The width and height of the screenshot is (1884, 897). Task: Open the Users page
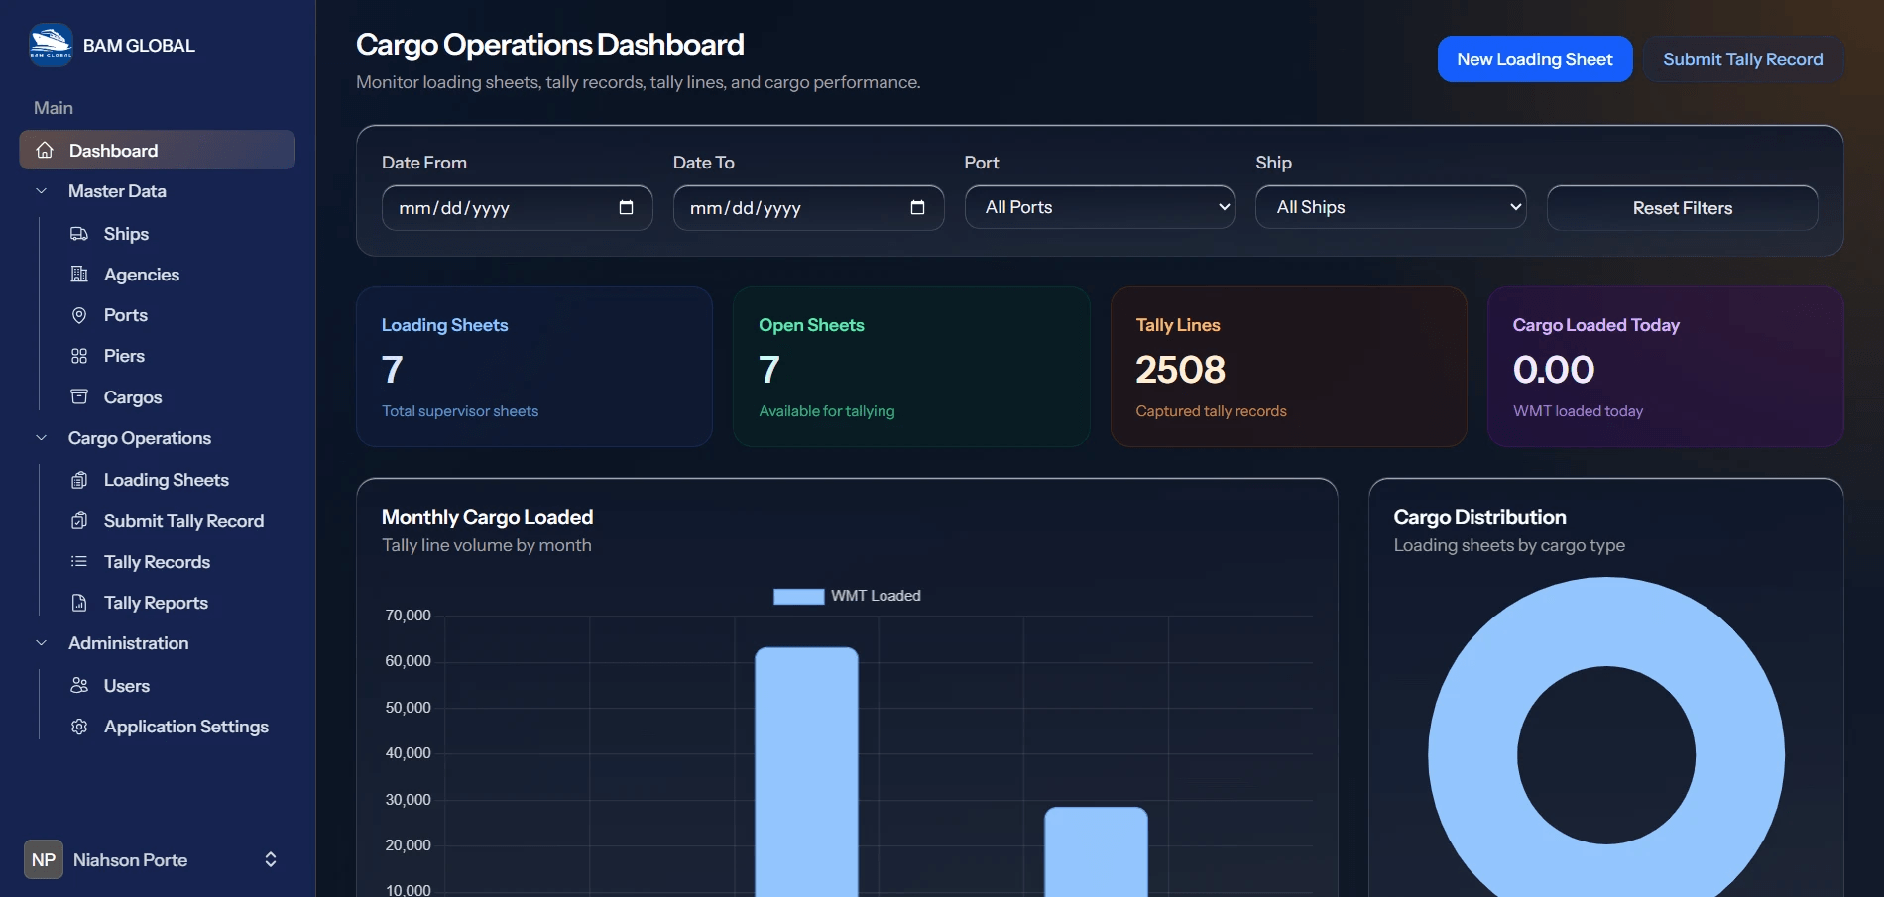pyautogui.click(x=127, y=685)
